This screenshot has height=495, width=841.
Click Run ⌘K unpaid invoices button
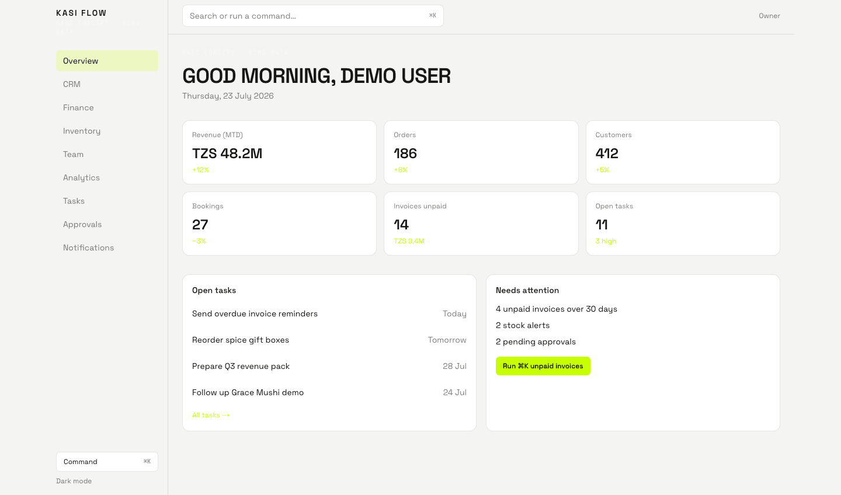(543, 366)
